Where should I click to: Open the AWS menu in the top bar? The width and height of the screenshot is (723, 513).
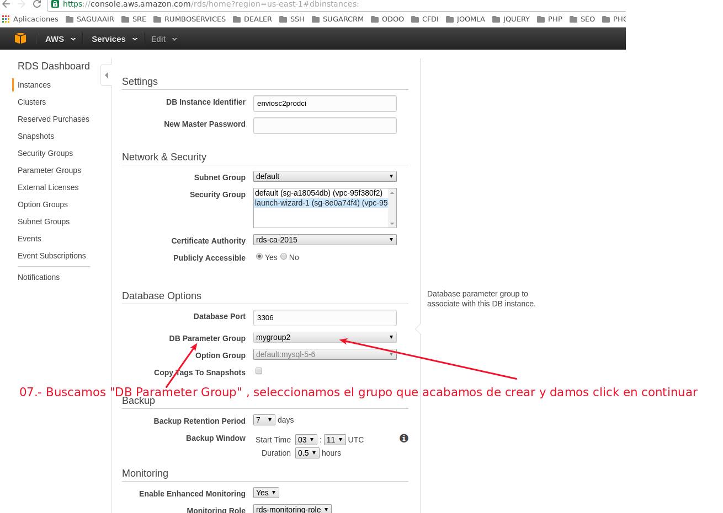60,39
